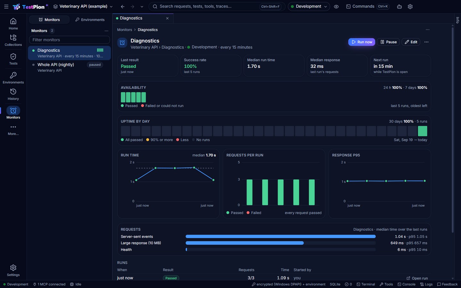Open Settings in sidebar
Image resolution: width=461 pixels, height=288 pixels.
pyautogui.click(x=13, y=270)
